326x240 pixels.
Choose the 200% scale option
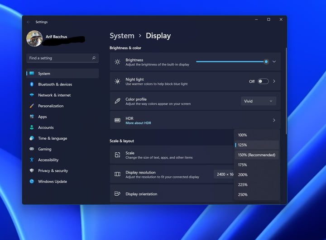[257, 175]
